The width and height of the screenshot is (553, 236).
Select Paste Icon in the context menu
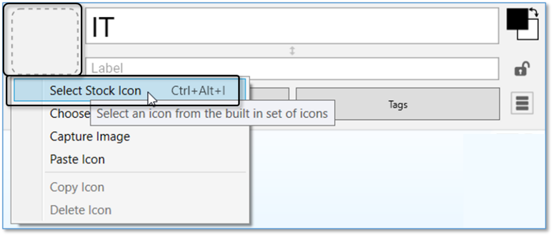(x=77, y=159)
